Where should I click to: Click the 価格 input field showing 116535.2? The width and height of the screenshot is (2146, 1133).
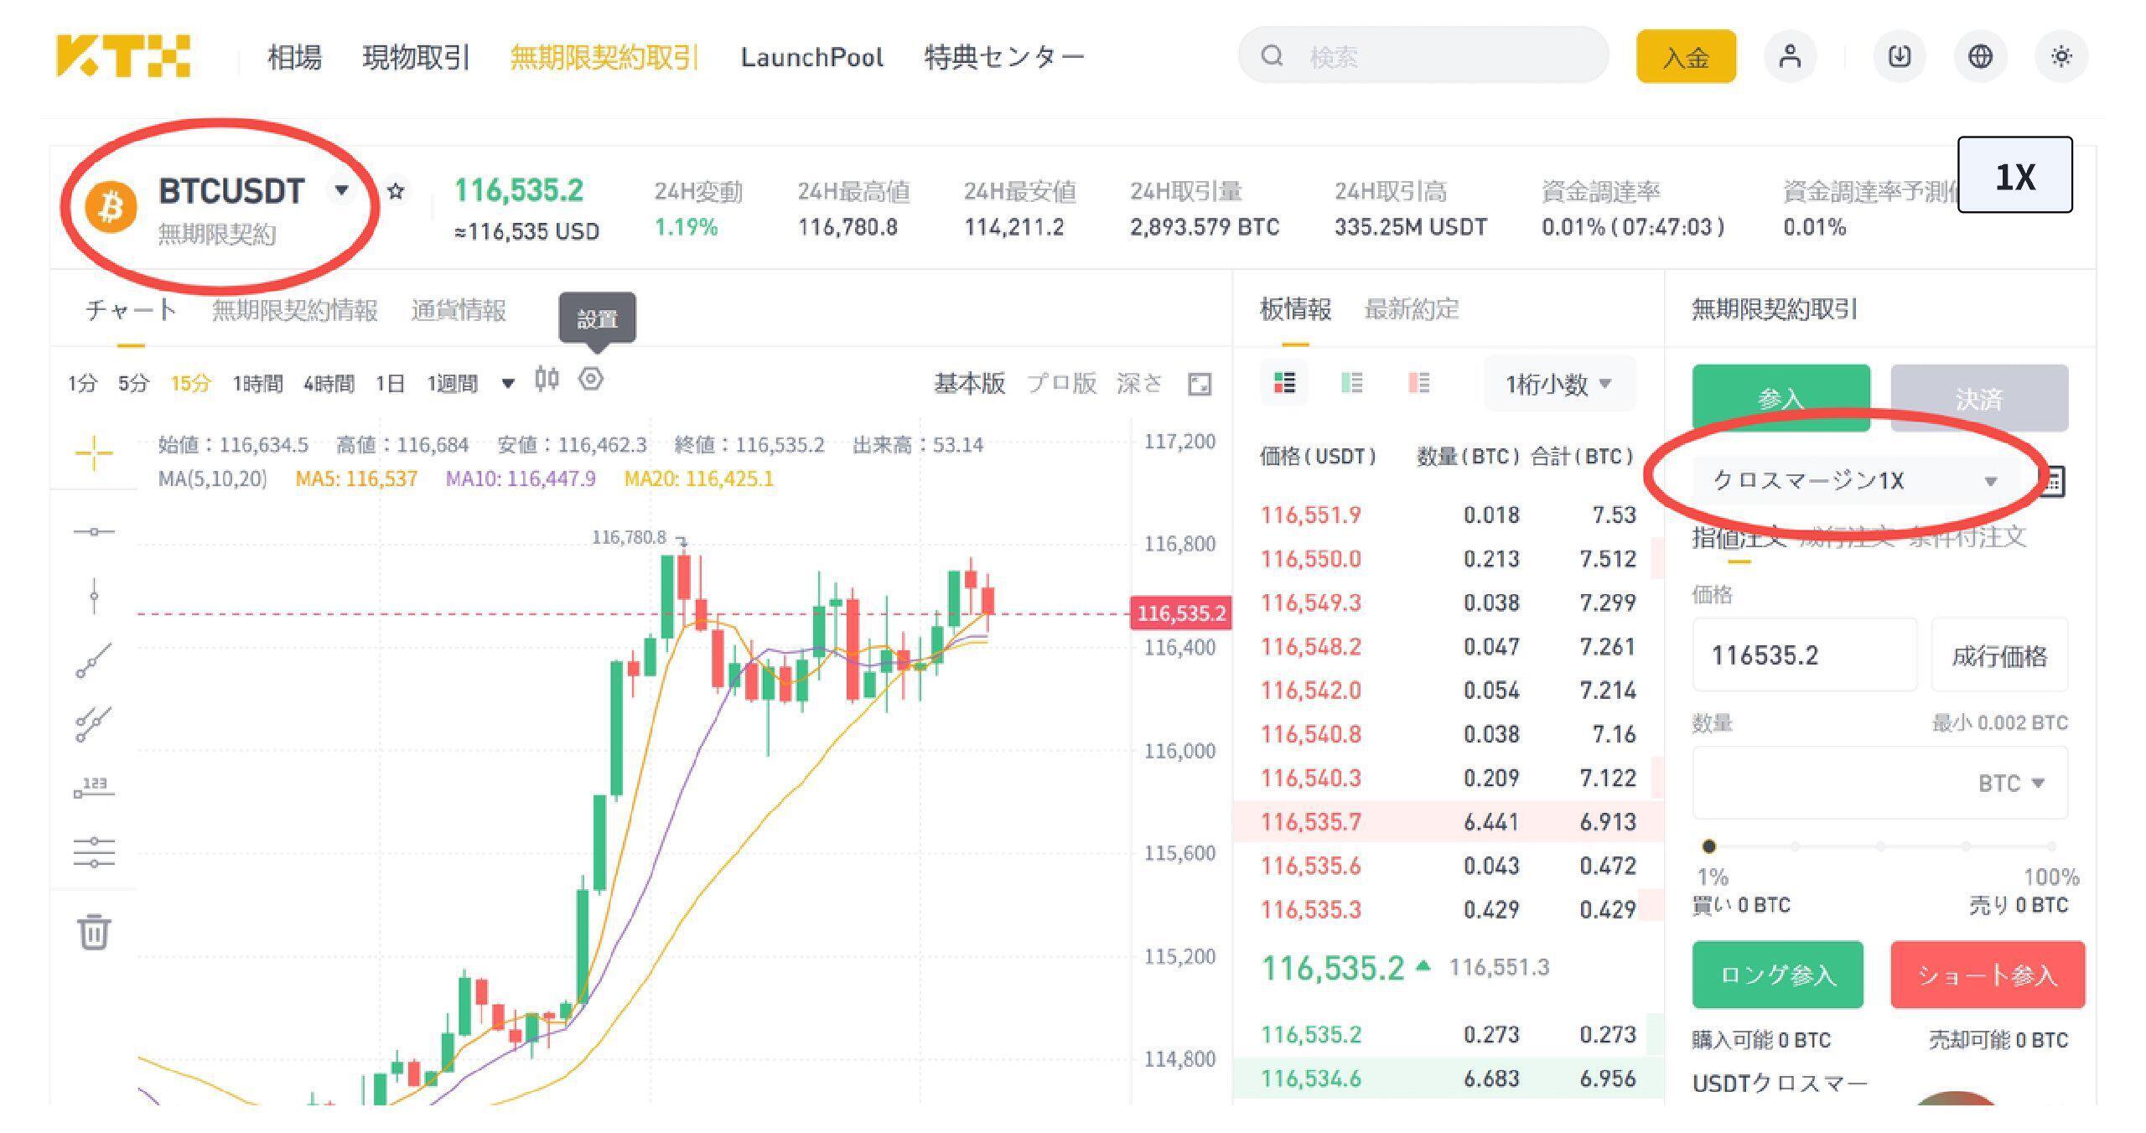point(1804,654)
